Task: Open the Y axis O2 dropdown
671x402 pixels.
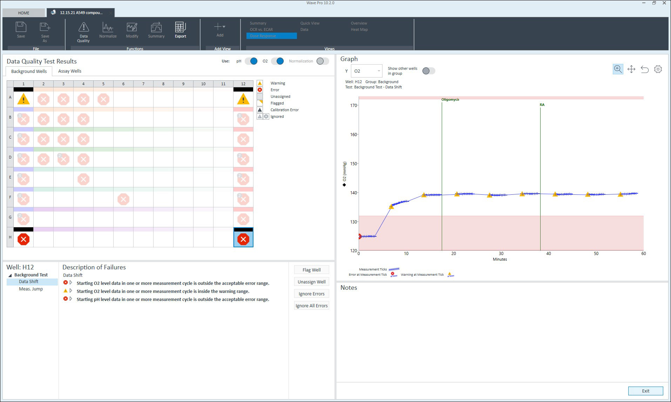Action: [x=367, y=71]
